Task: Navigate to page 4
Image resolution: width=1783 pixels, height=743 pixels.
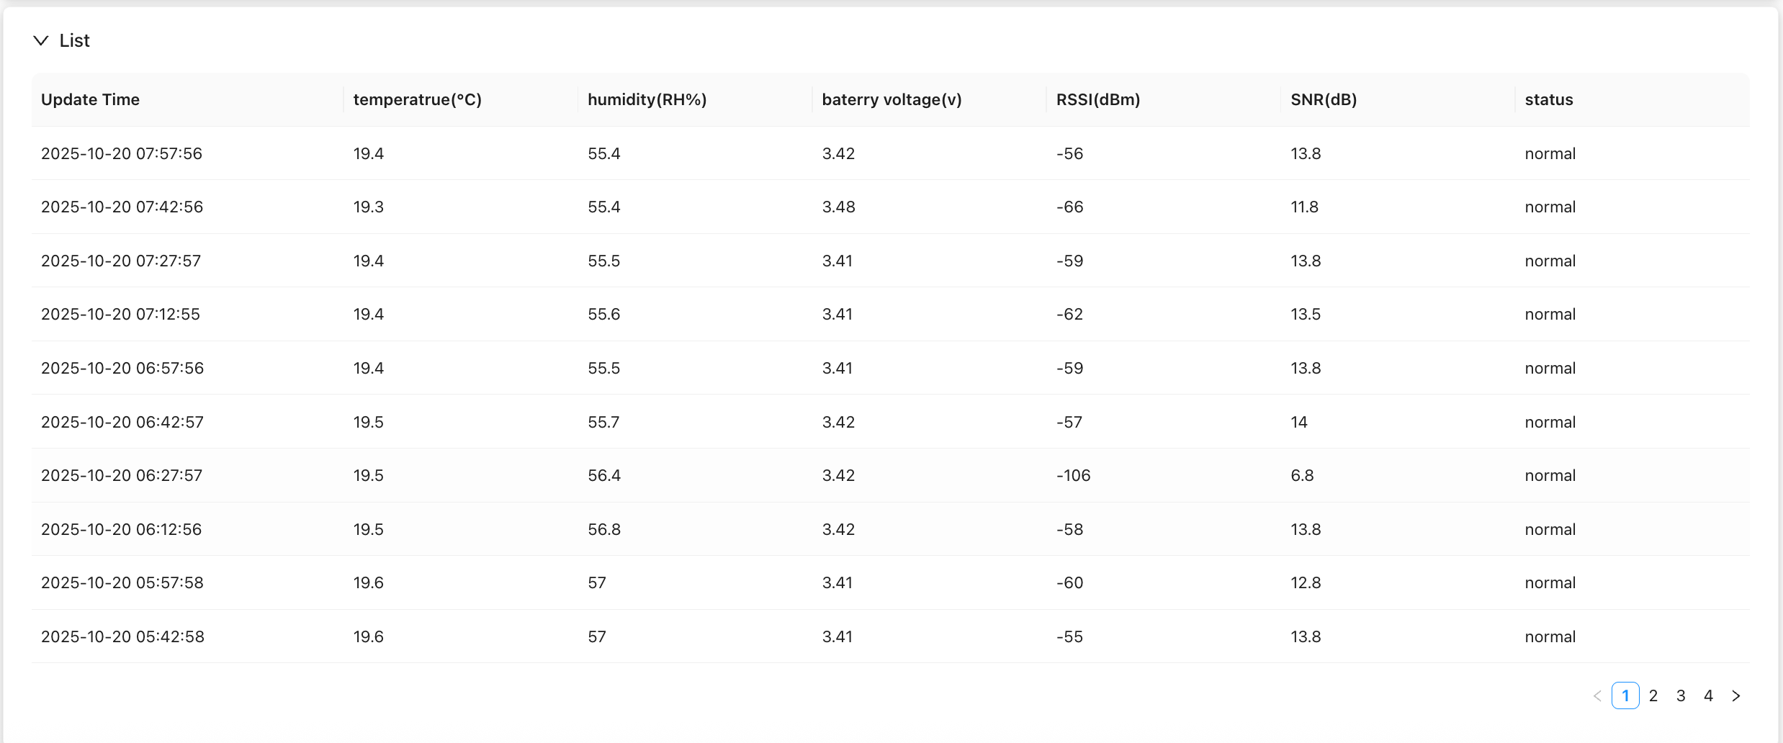Action: (1708, 696)
